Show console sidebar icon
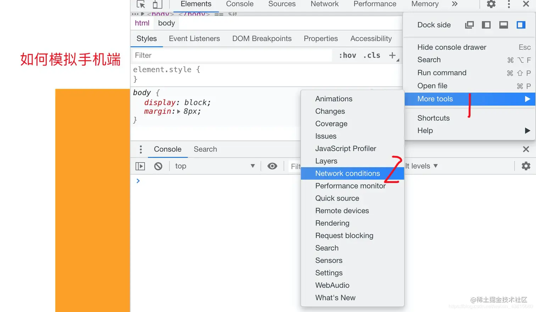 click(x=140, y=166)
